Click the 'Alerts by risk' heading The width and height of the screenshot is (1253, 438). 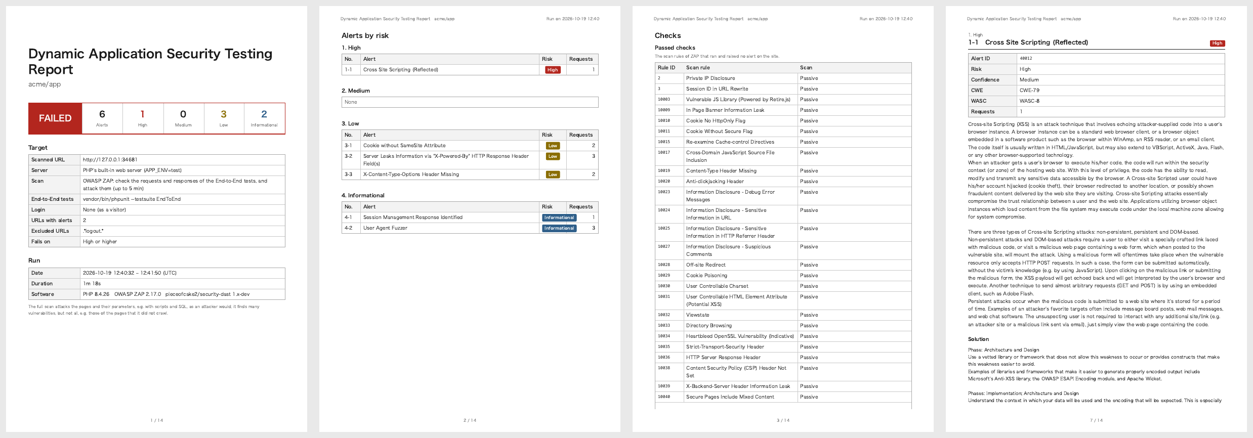pos(365,35)
